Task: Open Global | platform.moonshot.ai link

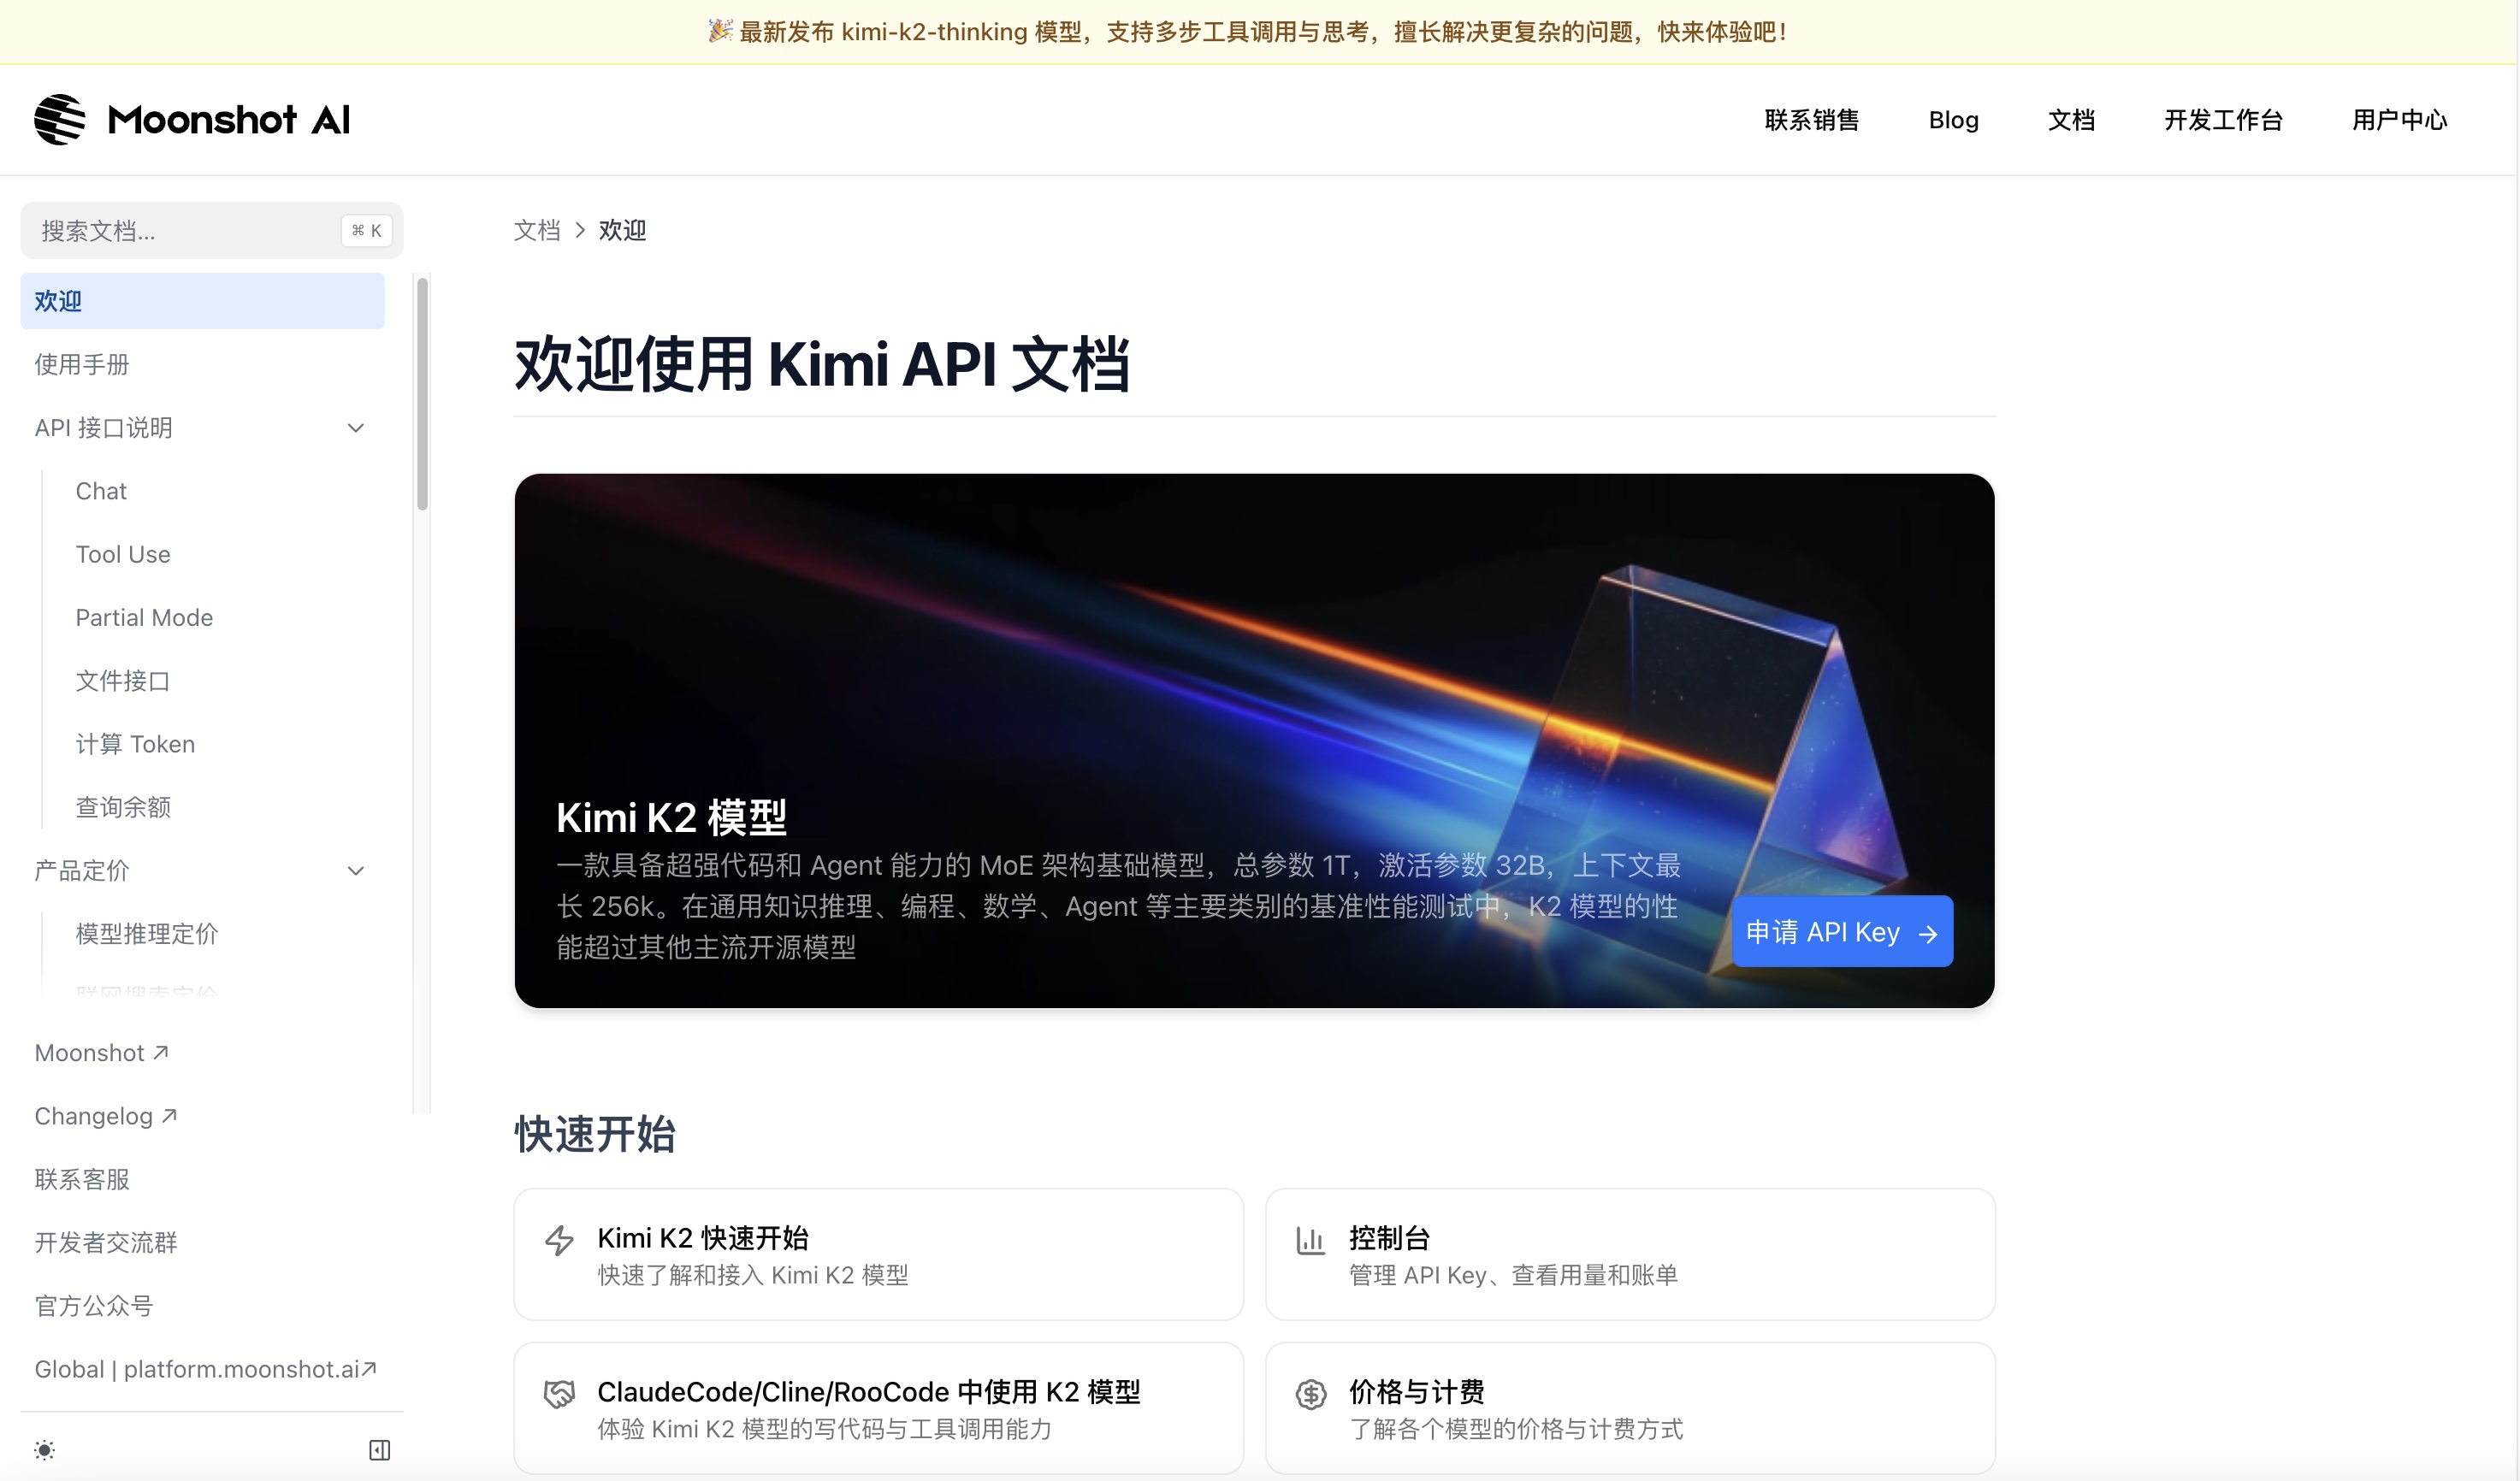Action: (207, 1369)
